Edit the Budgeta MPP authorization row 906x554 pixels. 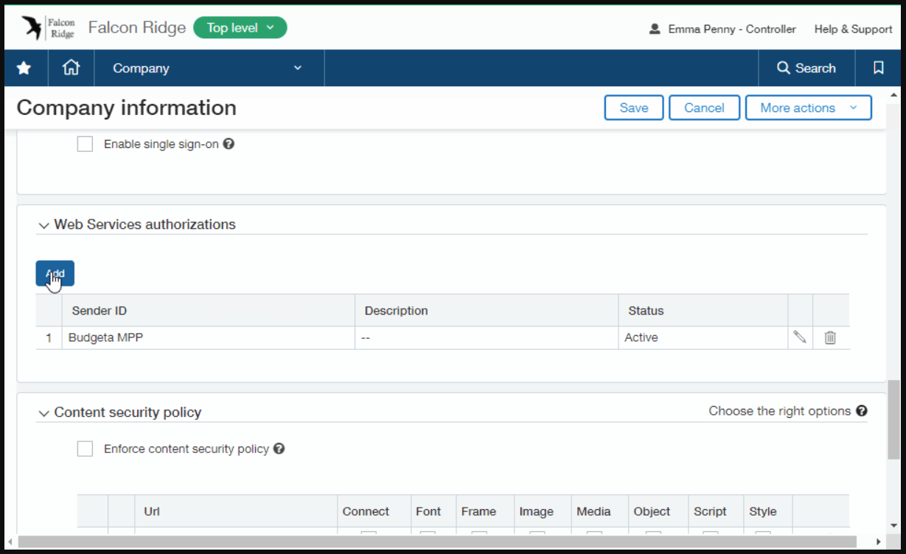(x=801, y=337)
